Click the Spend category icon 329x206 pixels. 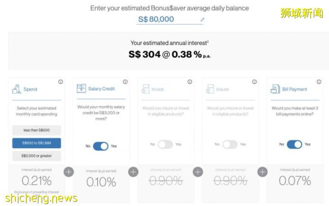(x=18, y=89)
